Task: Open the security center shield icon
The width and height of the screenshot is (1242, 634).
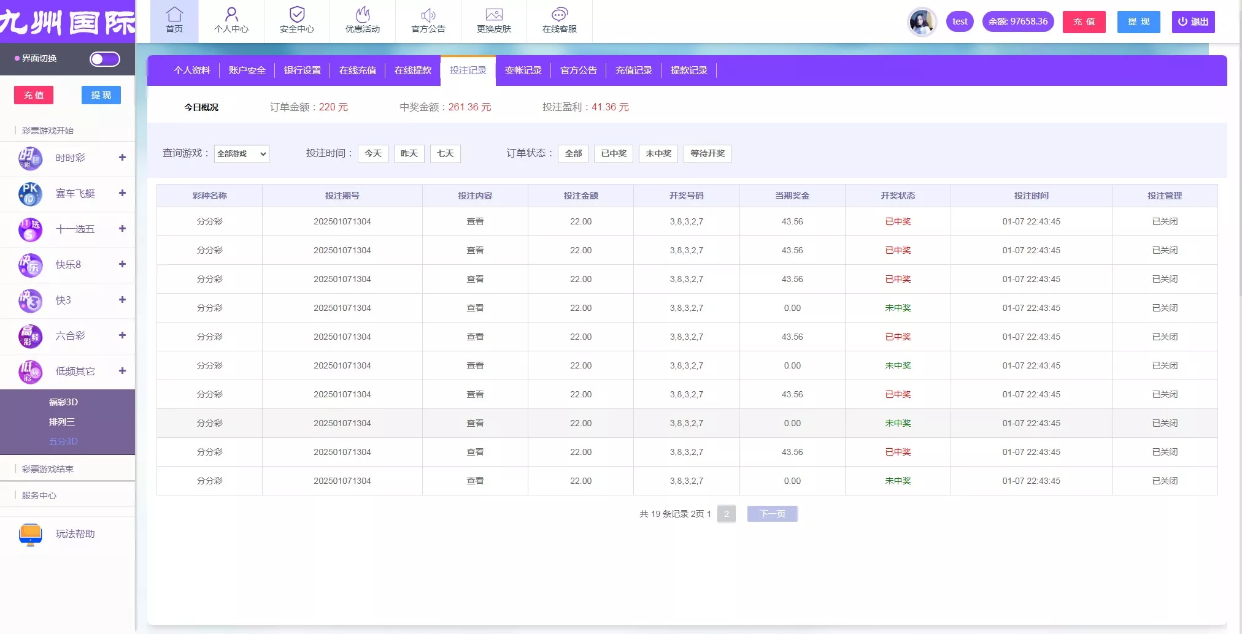Action: tap(297, 14)
